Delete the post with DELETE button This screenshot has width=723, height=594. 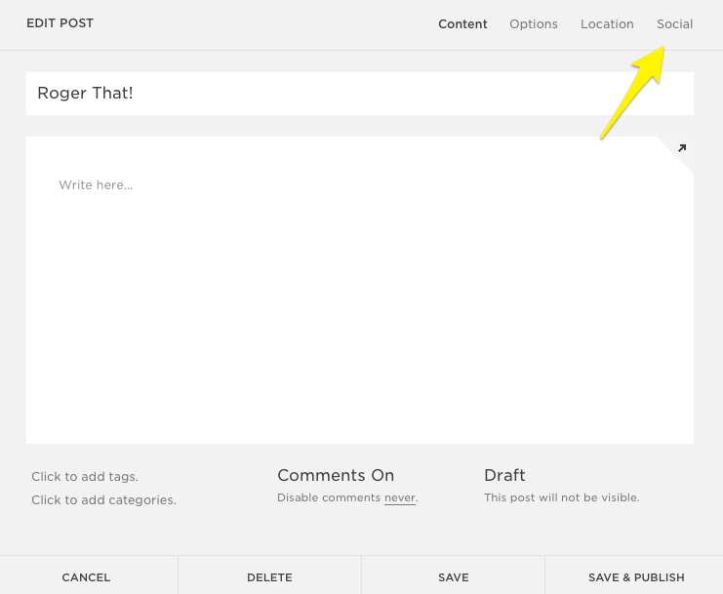tap(269, 577)
